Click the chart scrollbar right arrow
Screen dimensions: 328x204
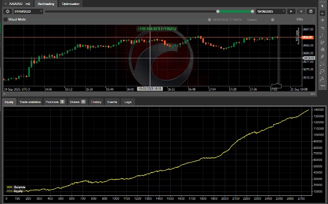click(314, 94)
